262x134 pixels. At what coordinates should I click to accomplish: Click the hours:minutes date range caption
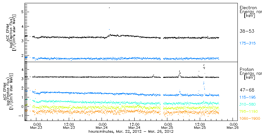pyautogui.click(x=131, y=131)
